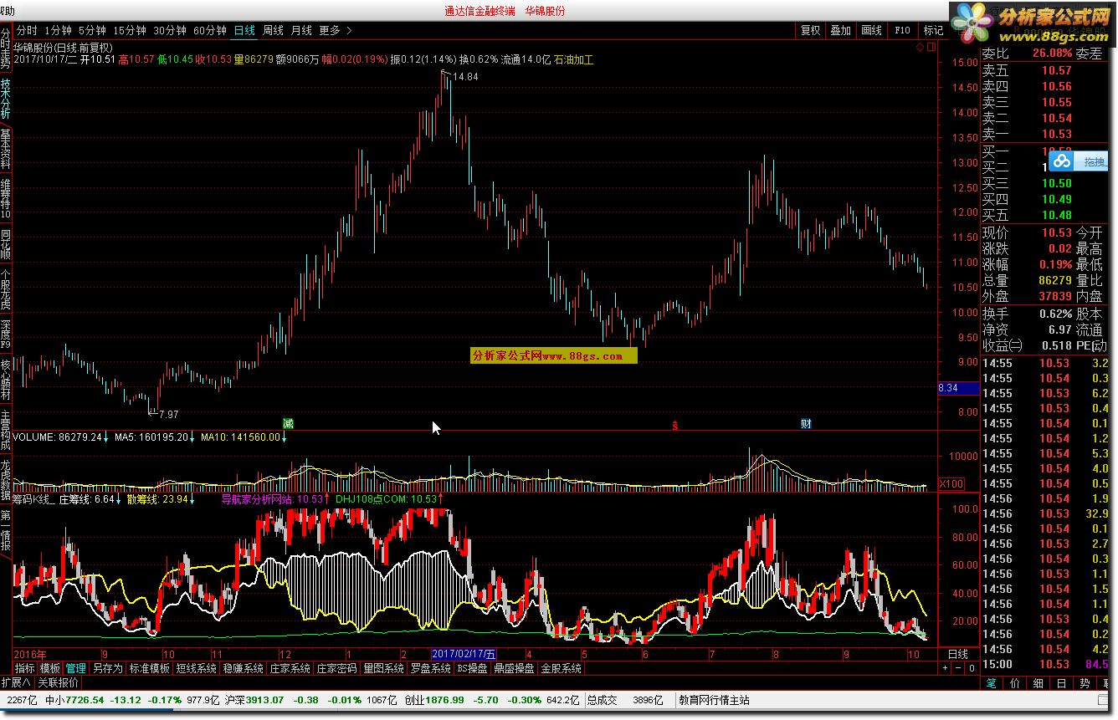The height and width of the screenshot is (720, 1118).
Task: Expand the 更多 periods list
Action: (x=335, y=30)
